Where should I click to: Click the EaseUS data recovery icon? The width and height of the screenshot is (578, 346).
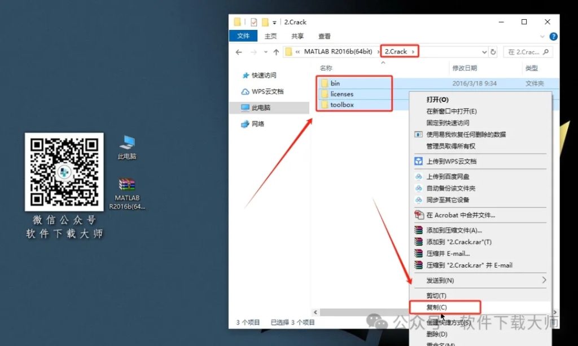[418, 135]
